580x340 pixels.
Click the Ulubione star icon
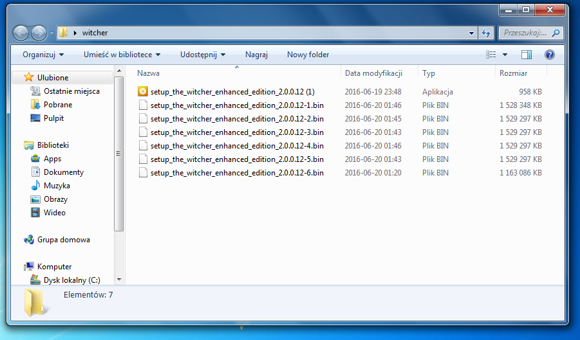pyautogui.click(x=29, y=77)
